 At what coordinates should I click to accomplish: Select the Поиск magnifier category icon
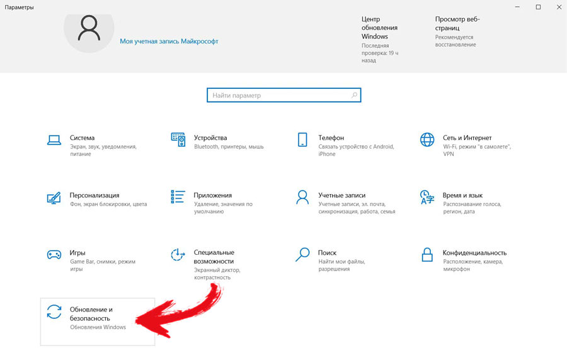[x=302, y=255]
